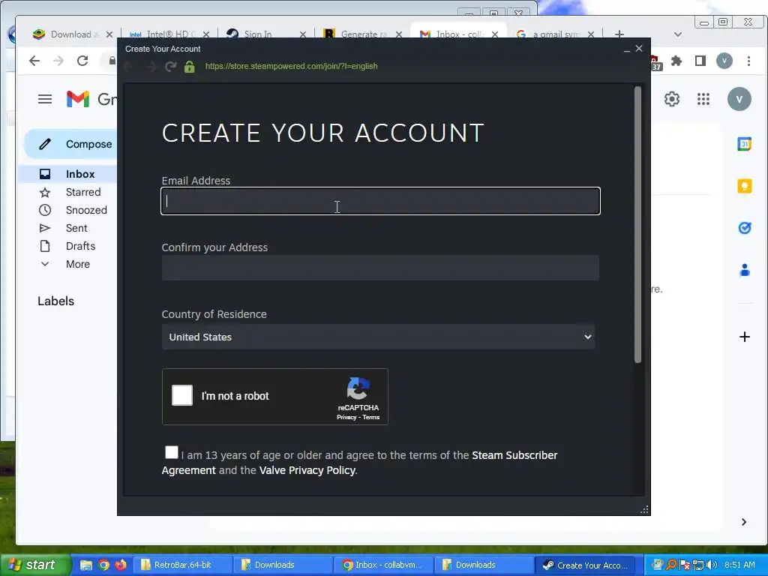This screenshot has height=576, width=768.
Task: Click the reCAPTCHA Terms link
Action: [x=370, y=417]
